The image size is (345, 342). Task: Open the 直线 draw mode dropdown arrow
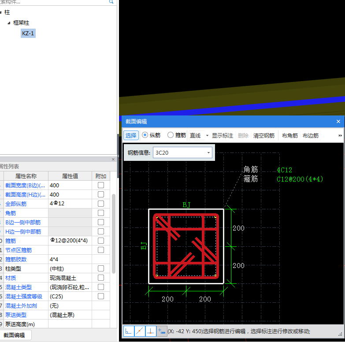tap(207, 136)
